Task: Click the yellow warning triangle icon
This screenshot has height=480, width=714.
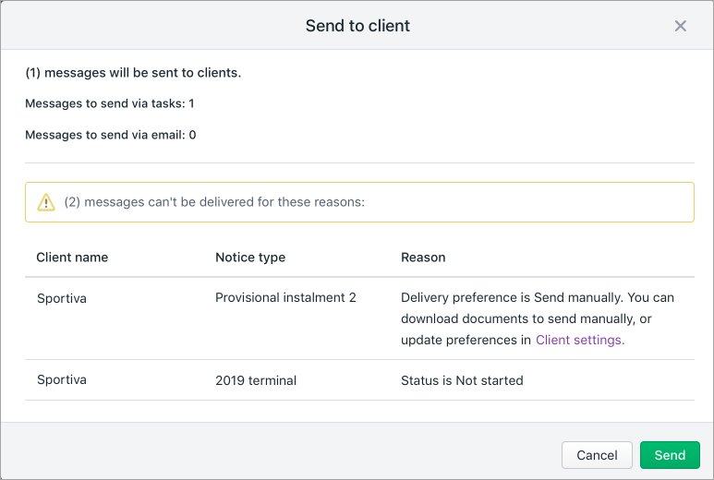Action: click(x=46, y=202)
